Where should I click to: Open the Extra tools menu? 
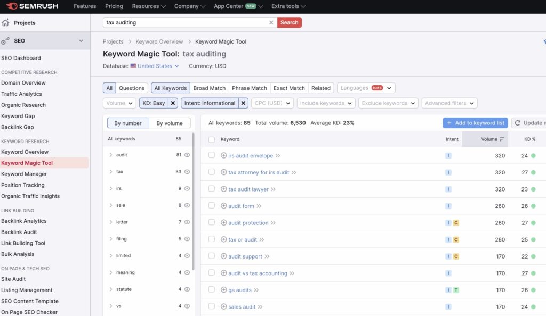tap(288, 6)
